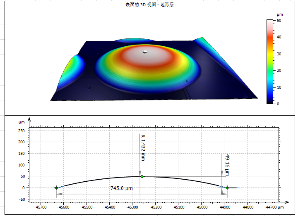298x216 pixels.
Task: Click the 745.0 µm width measurement label
Action: point(121,188)
